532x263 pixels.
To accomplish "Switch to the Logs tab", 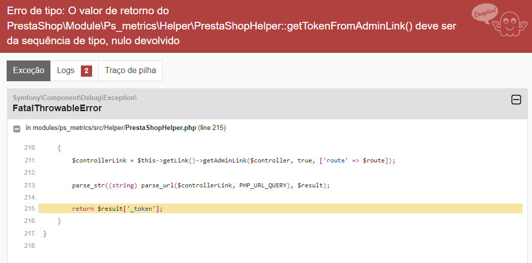I will [x=66, y=71].
